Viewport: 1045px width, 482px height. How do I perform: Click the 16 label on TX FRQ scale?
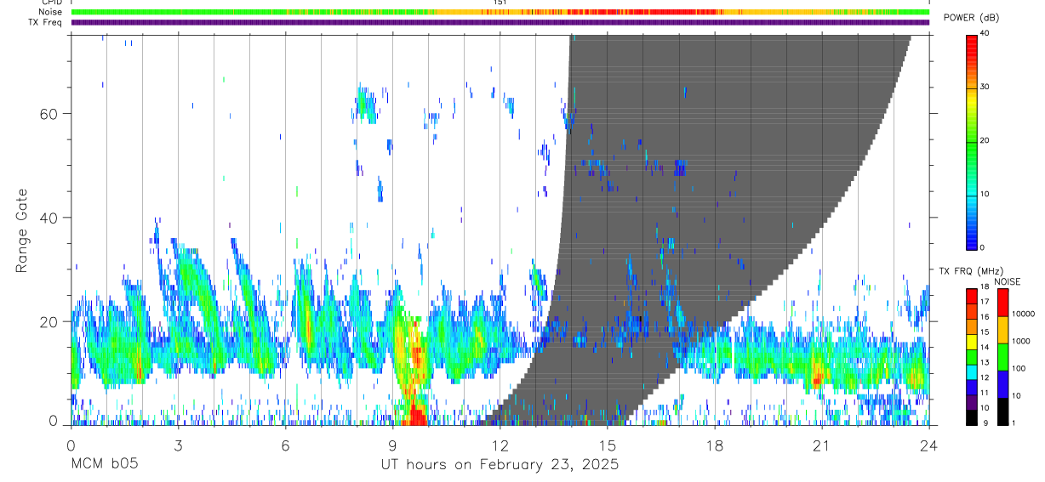click(984, 317)
